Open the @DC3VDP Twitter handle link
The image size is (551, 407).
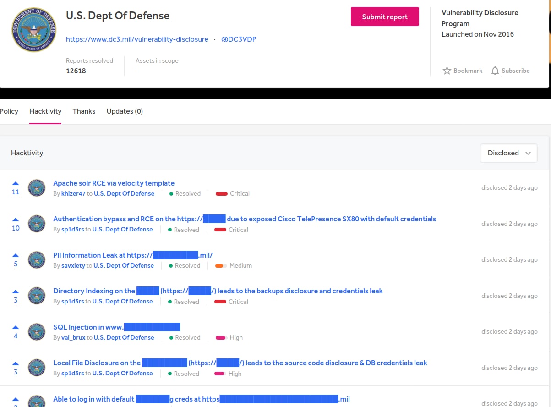[x=239, y=39]
